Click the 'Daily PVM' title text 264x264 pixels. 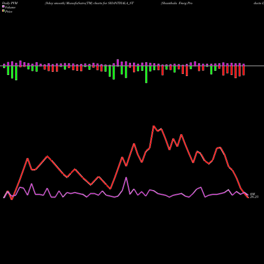[x=10, y=3]
